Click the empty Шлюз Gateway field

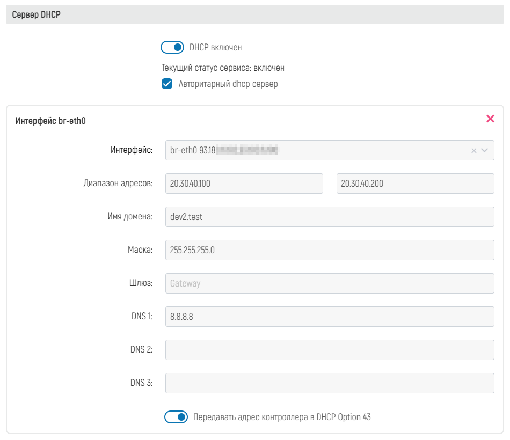click(x=329, y=283)
